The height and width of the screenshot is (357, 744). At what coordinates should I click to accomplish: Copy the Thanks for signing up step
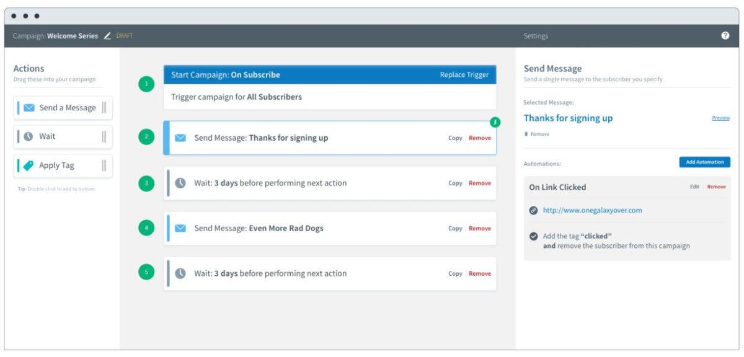click(455, 138)
